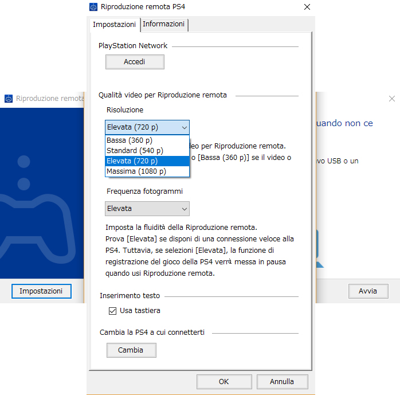Click the Cambia la PS4 a cui connetterti heading
The image size is (400, 395).
[x=152, y=333]
